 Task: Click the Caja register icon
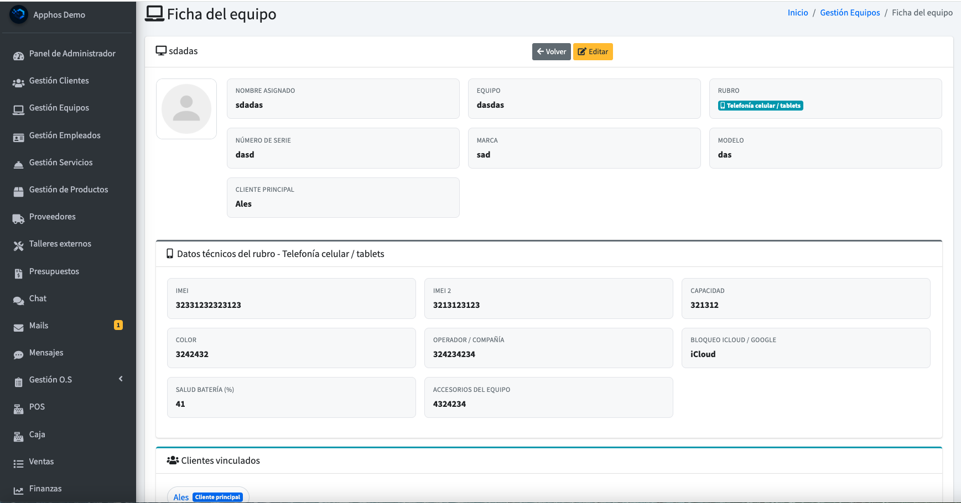19,437
